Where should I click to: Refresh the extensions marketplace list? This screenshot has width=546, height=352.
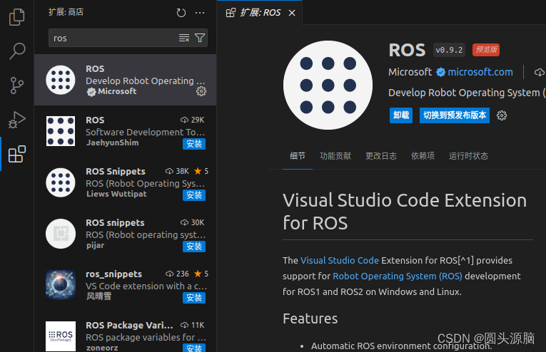[181, 13]
